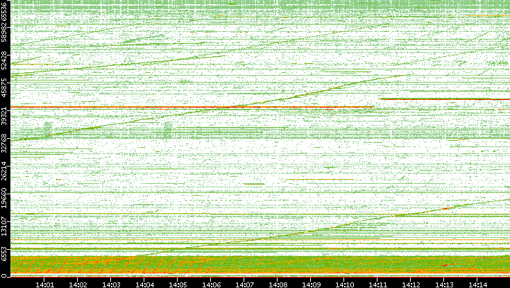The width and height of the screenshot is (510, 288).
Task: Click the 14:01 time axis label
Action: [44, 285]
